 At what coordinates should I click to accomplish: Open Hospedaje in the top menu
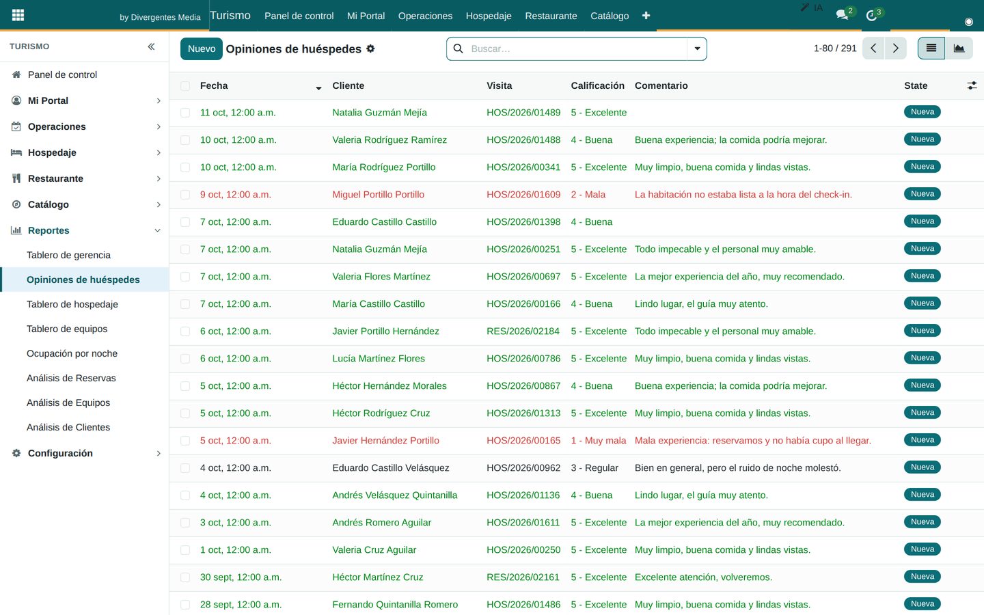coord(489,16)
